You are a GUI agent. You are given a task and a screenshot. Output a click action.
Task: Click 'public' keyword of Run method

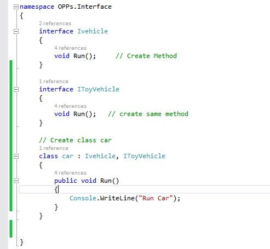(66, 181)
